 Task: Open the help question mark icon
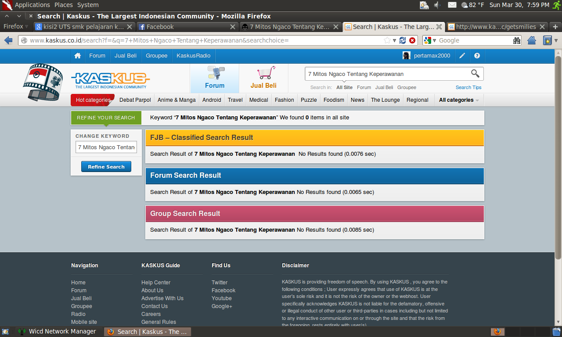pyautogui.click(x=477, y=56)
